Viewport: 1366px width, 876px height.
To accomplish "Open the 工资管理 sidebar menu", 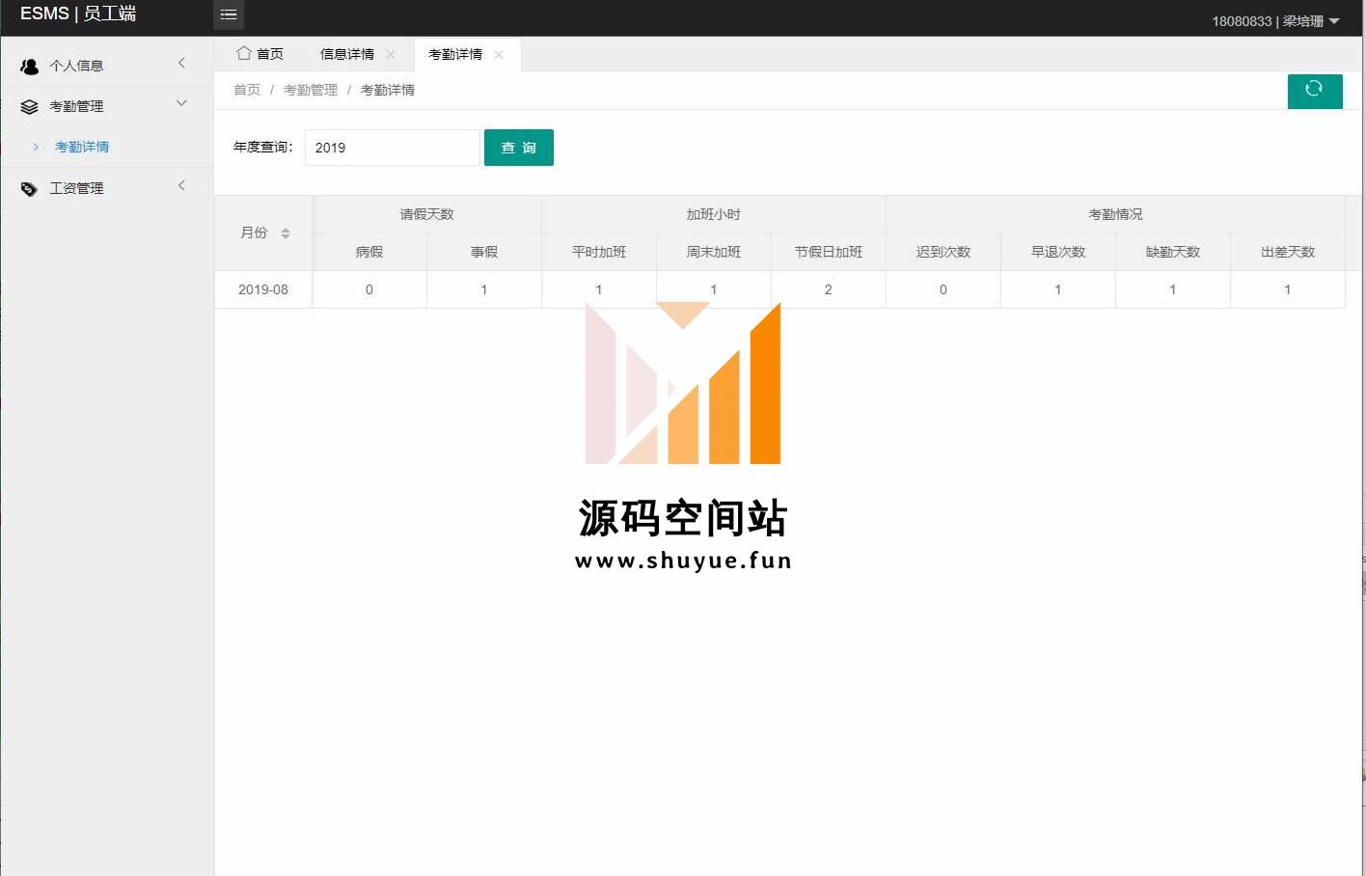I will (x=107, y=188).
